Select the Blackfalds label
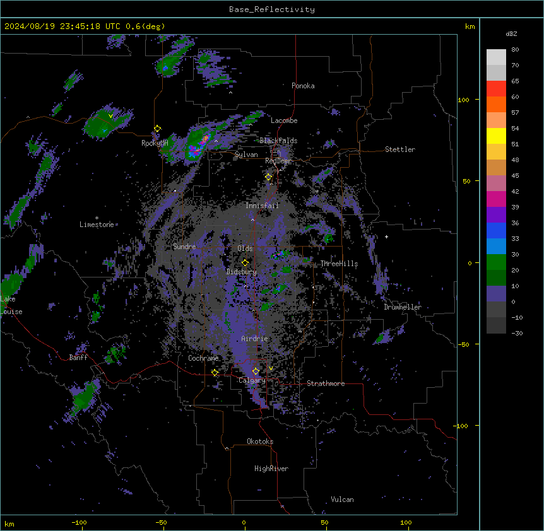Image resolution: width=544 pixels, height=531 pixels. point(278,141)
